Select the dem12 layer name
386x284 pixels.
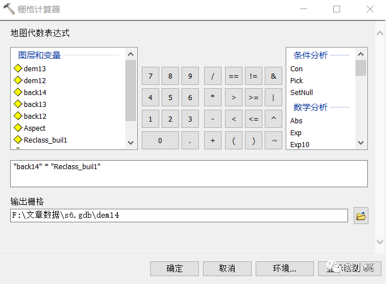(x=35, y=80)
